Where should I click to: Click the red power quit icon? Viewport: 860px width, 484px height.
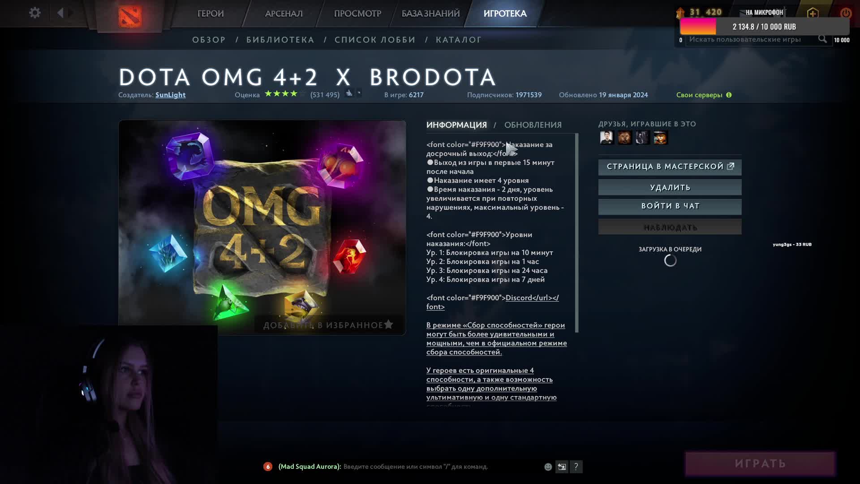click(846, 13)
